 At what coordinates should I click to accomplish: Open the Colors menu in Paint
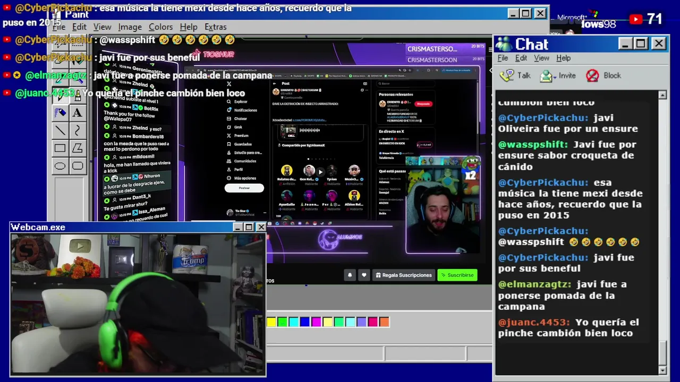point(160,27)
